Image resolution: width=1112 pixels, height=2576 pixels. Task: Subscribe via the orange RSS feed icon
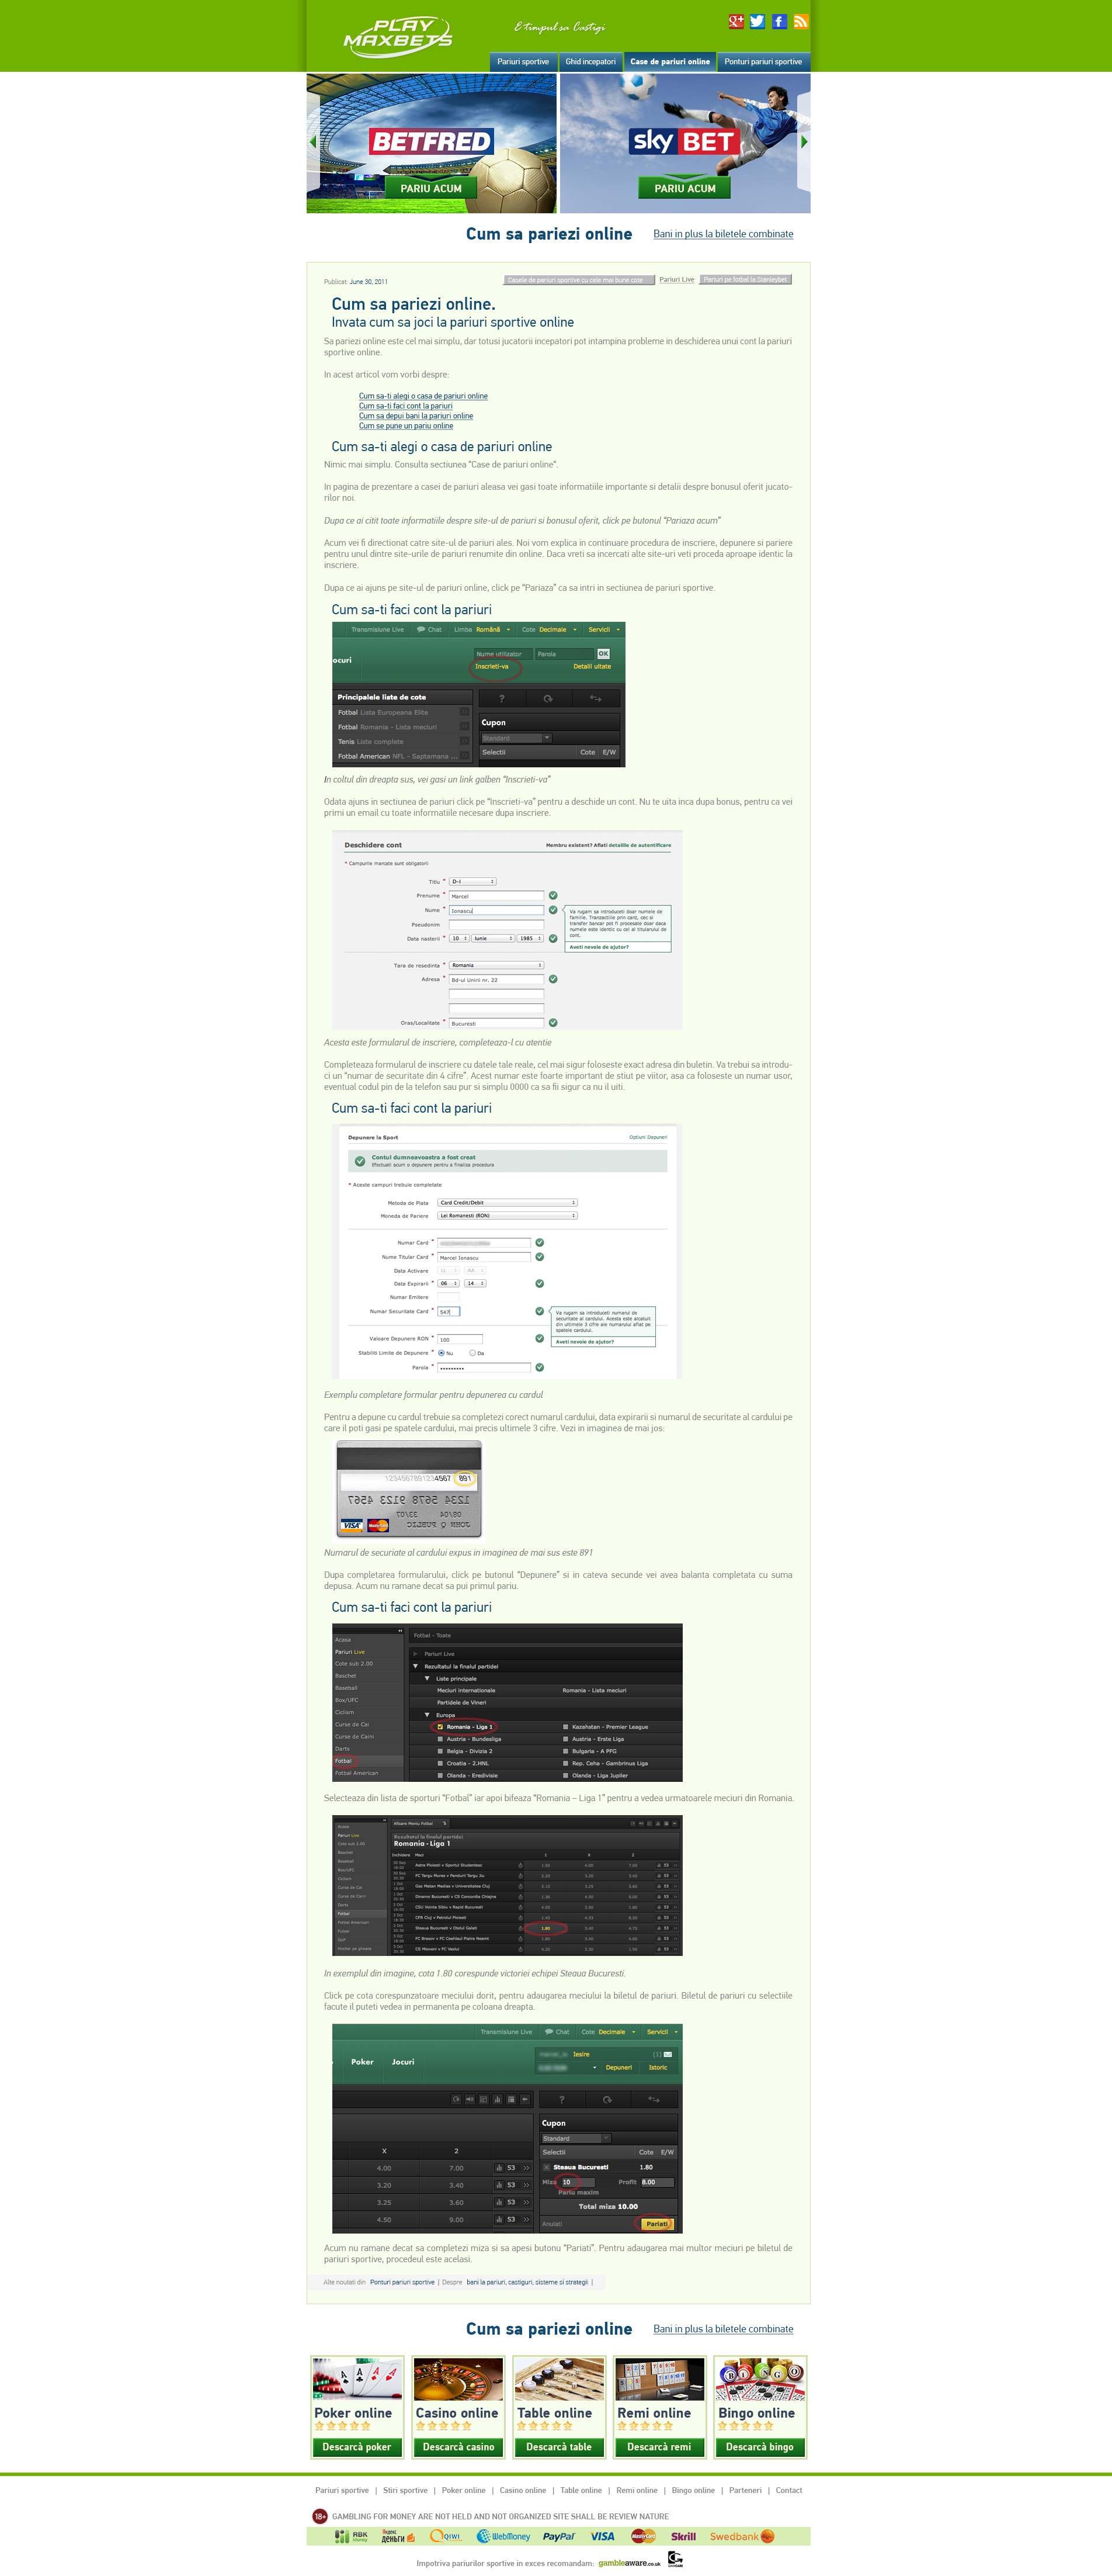(800, 22)
